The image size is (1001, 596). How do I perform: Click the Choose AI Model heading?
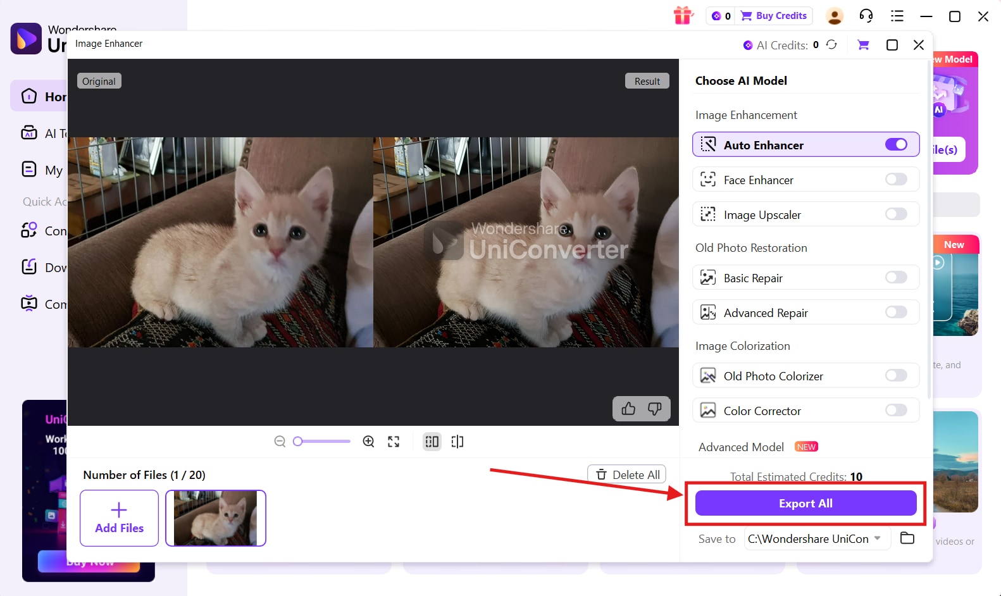(x=741, y=80)
